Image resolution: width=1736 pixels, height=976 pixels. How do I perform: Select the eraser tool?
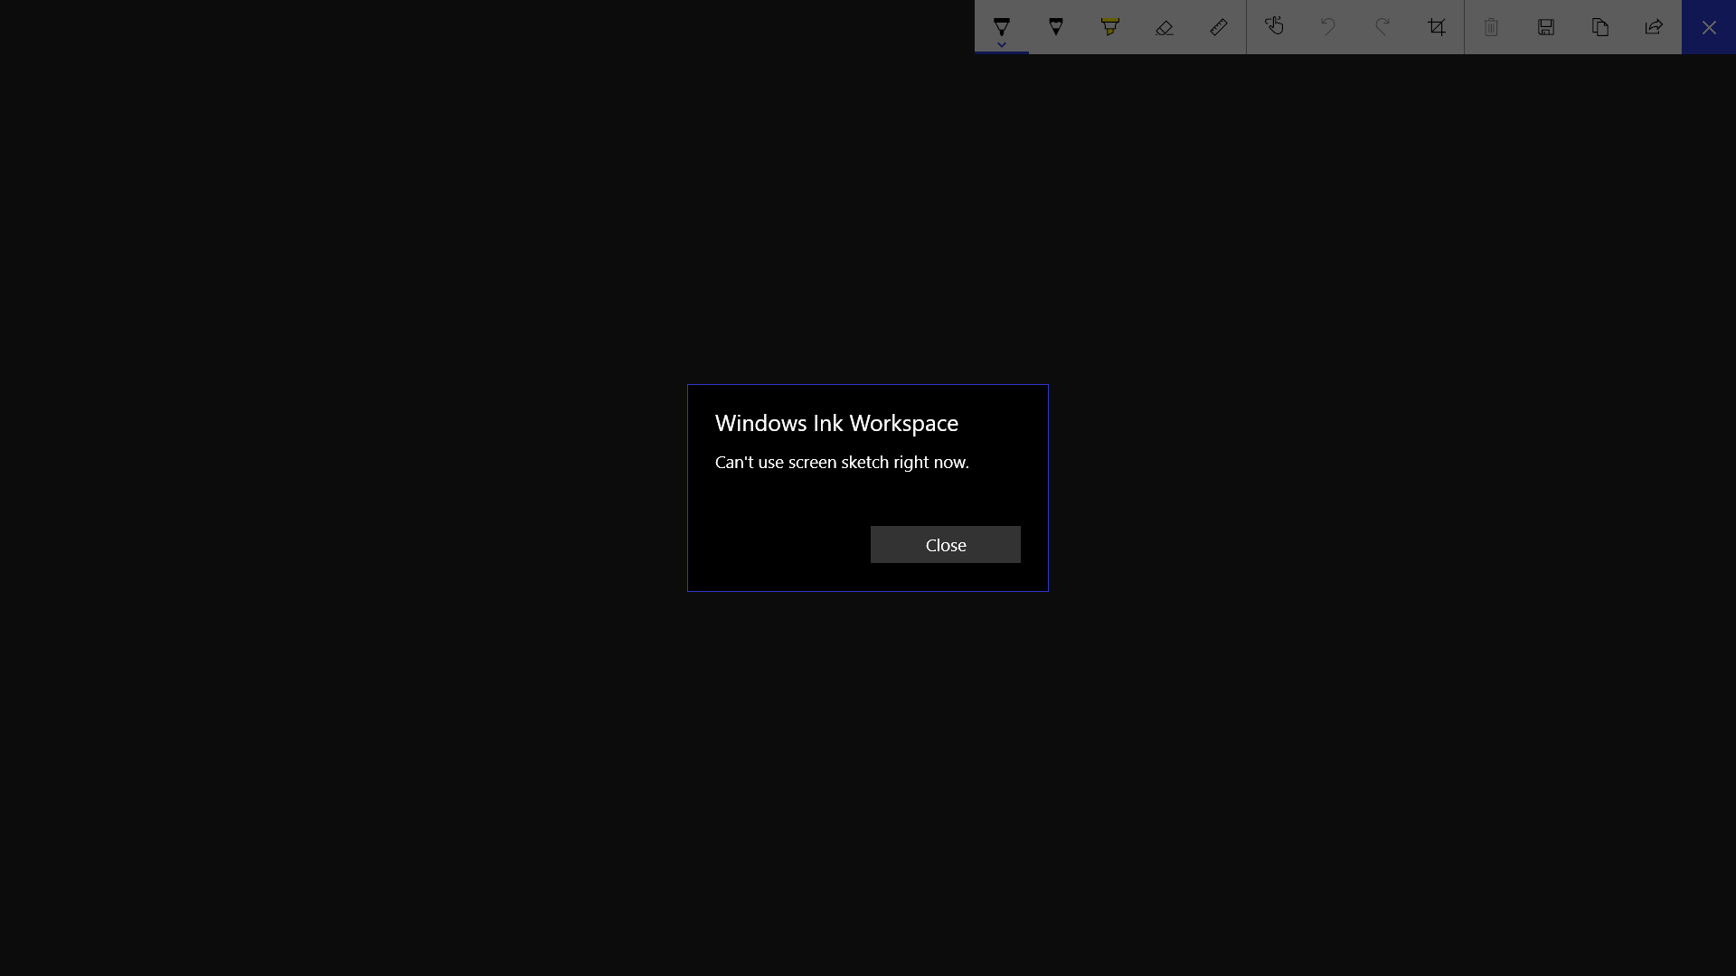[x=1165, y=27]
